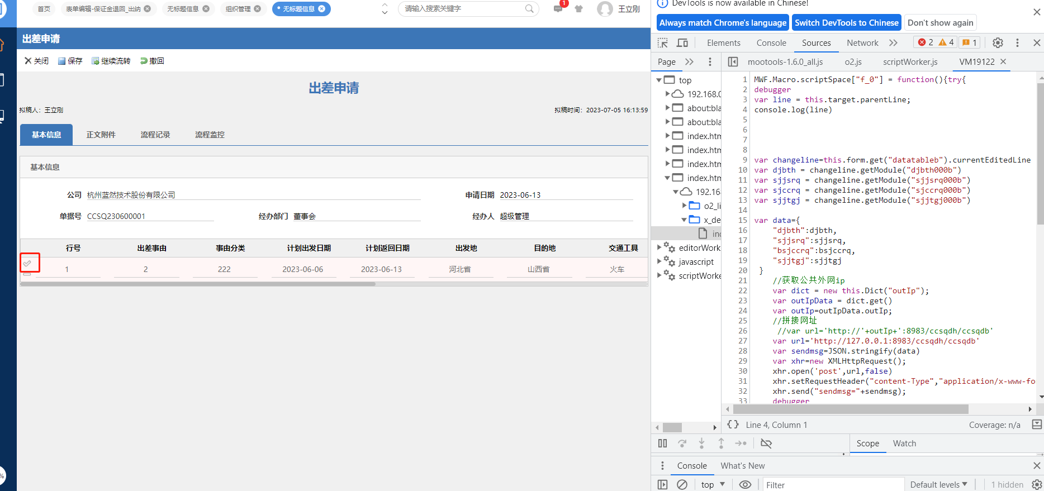Click the live expression eye icon
Screen dimensions: 1044x491
click(745, 485)
